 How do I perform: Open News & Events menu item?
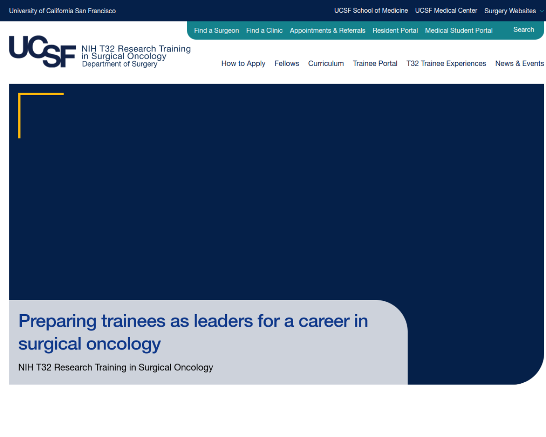pyautogui.click(x=520, y=64)
